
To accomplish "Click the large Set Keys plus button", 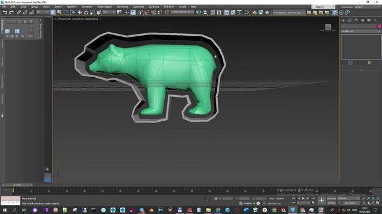I will [x=322, y=200].
